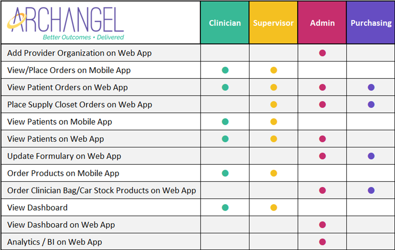395x250 pixels.
Task: Click 'Analytics / BI on Web App' label
Action: pyautogui.click(x=54, y=242)
